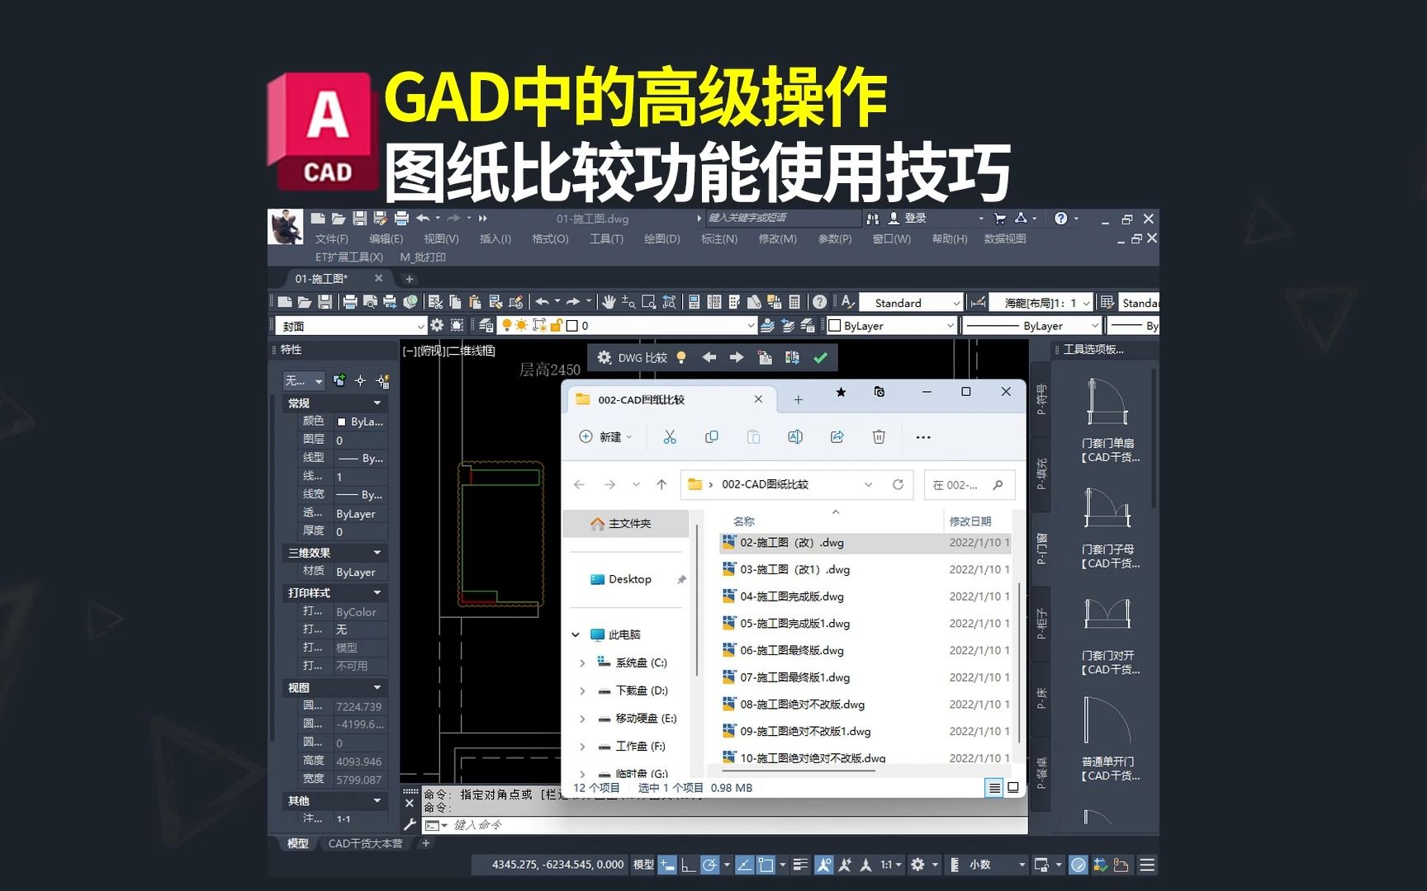Open the ByLayer linetype dropdown

pos(1033,326)
